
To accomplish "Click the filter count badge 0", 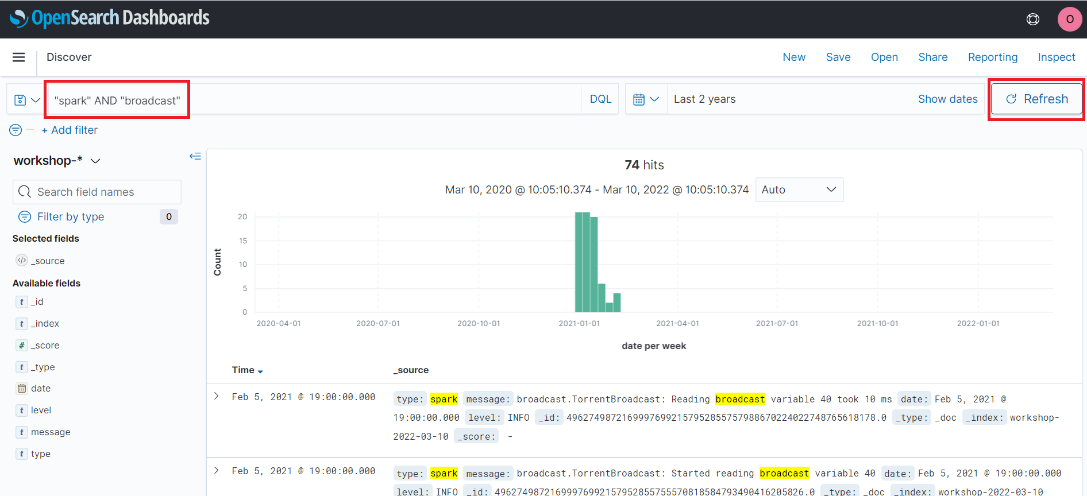I will tap(169, 216).
